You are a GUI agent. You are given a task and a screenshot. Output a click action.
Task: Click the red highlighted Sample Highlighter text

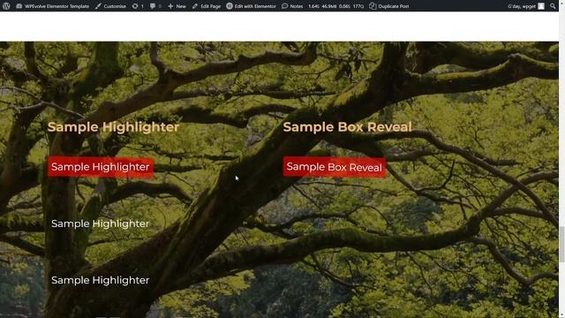[x=101, y=167]
